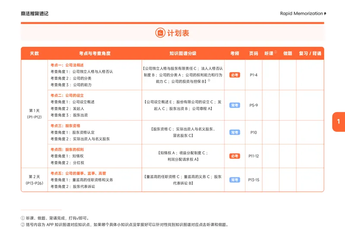The height and width of the screenshot is (244, 345).
Task: Click the 常考 badge in 股东资格 row
Action: [x=235, y=132]
